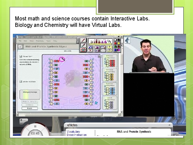Select the white color swatch

(x=115, y=40)
